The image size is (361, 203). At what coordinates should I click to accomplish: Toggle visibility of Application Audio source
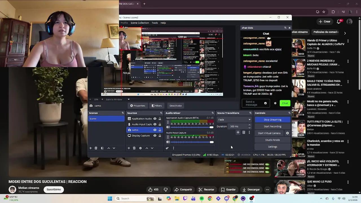tap(155, 119)
